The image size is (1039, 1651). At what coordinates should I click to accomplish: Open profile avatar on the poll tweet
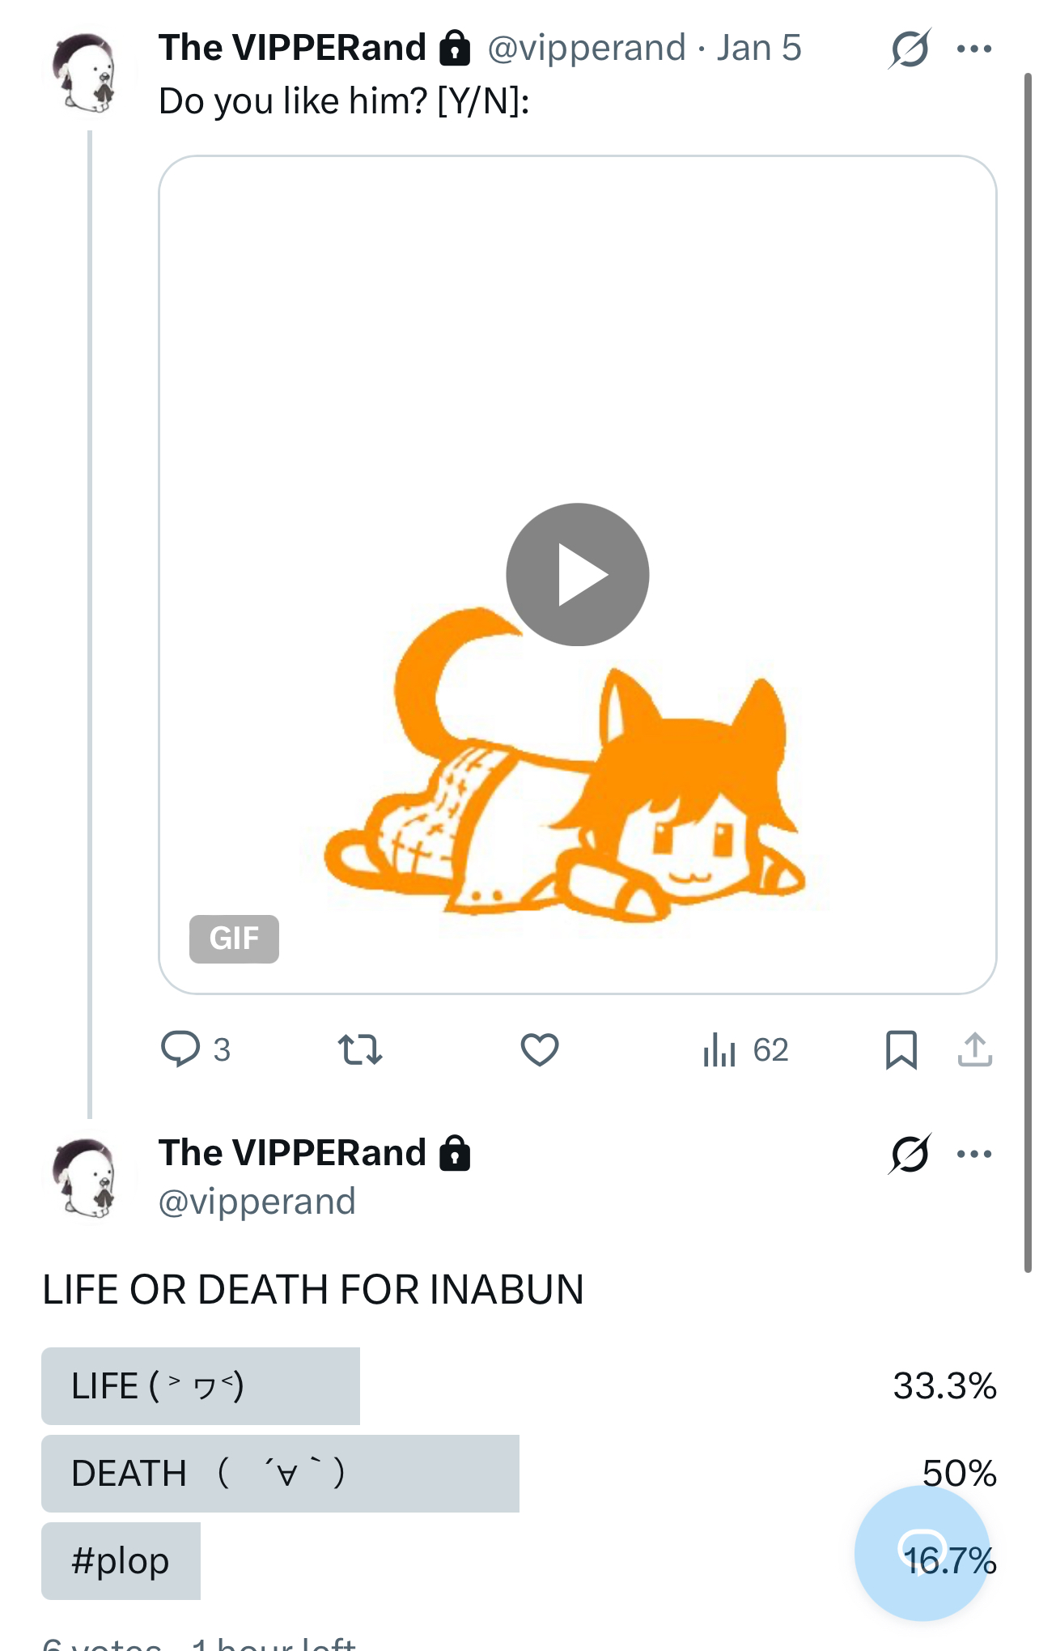click(87, 1178)
